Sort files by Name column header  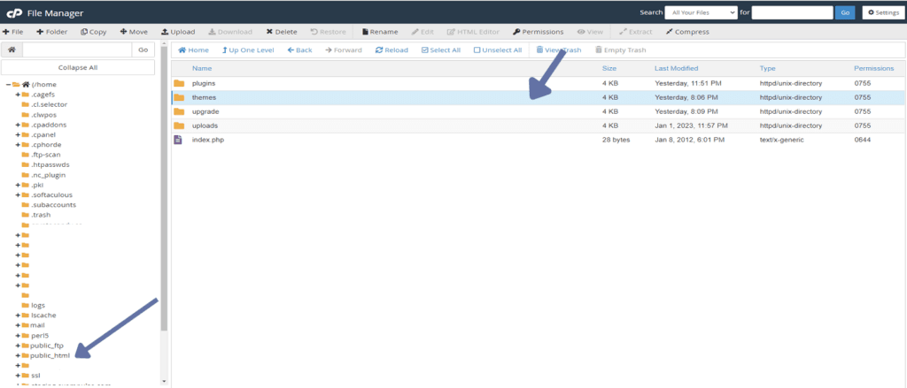(202, 68)
